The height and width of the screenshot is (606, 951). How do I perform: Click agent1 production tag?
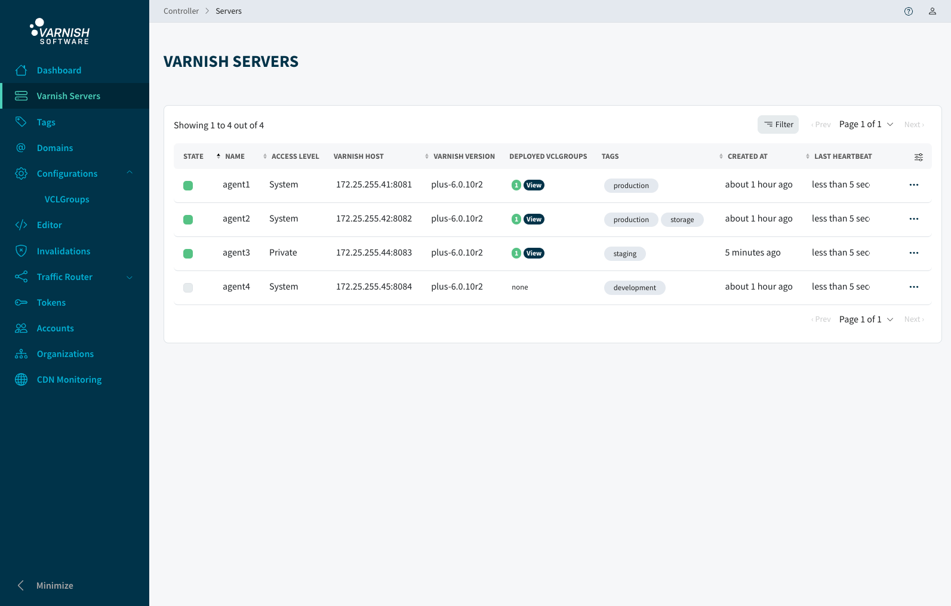[x=631, y=186]
